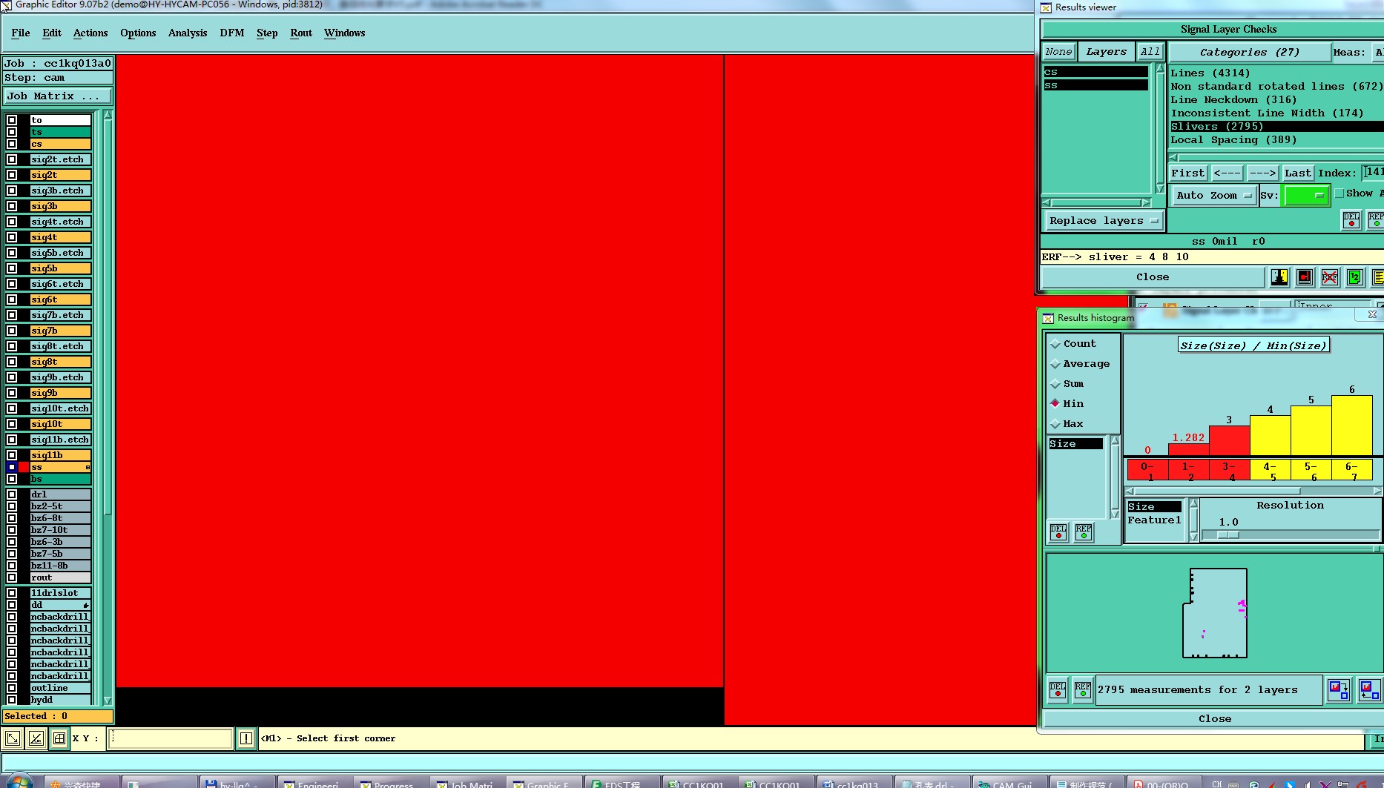This screenshot has height=788, width=1384.
Task: Click next result arrow button
Action: coord(1262,173)
